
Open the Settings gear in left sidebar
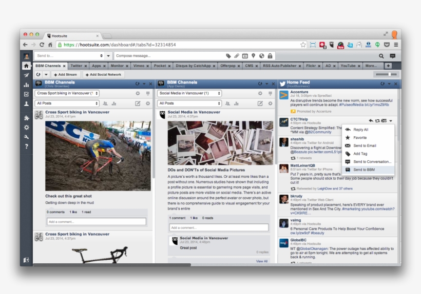point(26,128)
